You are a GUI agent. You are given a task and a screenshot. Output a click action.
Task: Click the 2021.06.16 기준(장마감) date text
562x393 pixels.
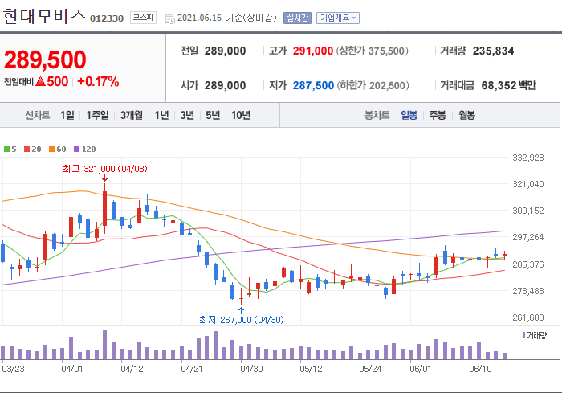pos(227,18)
